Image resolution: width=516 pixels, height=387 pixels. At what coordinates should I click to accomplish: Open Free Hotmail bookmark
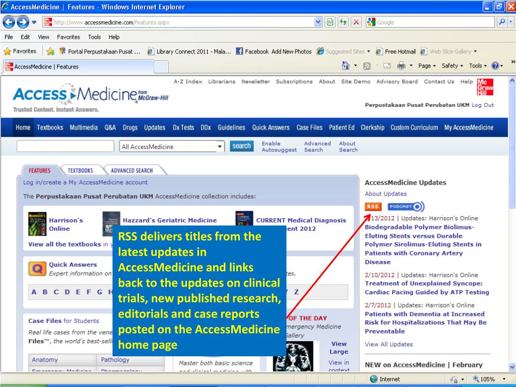tap(396, 51)
